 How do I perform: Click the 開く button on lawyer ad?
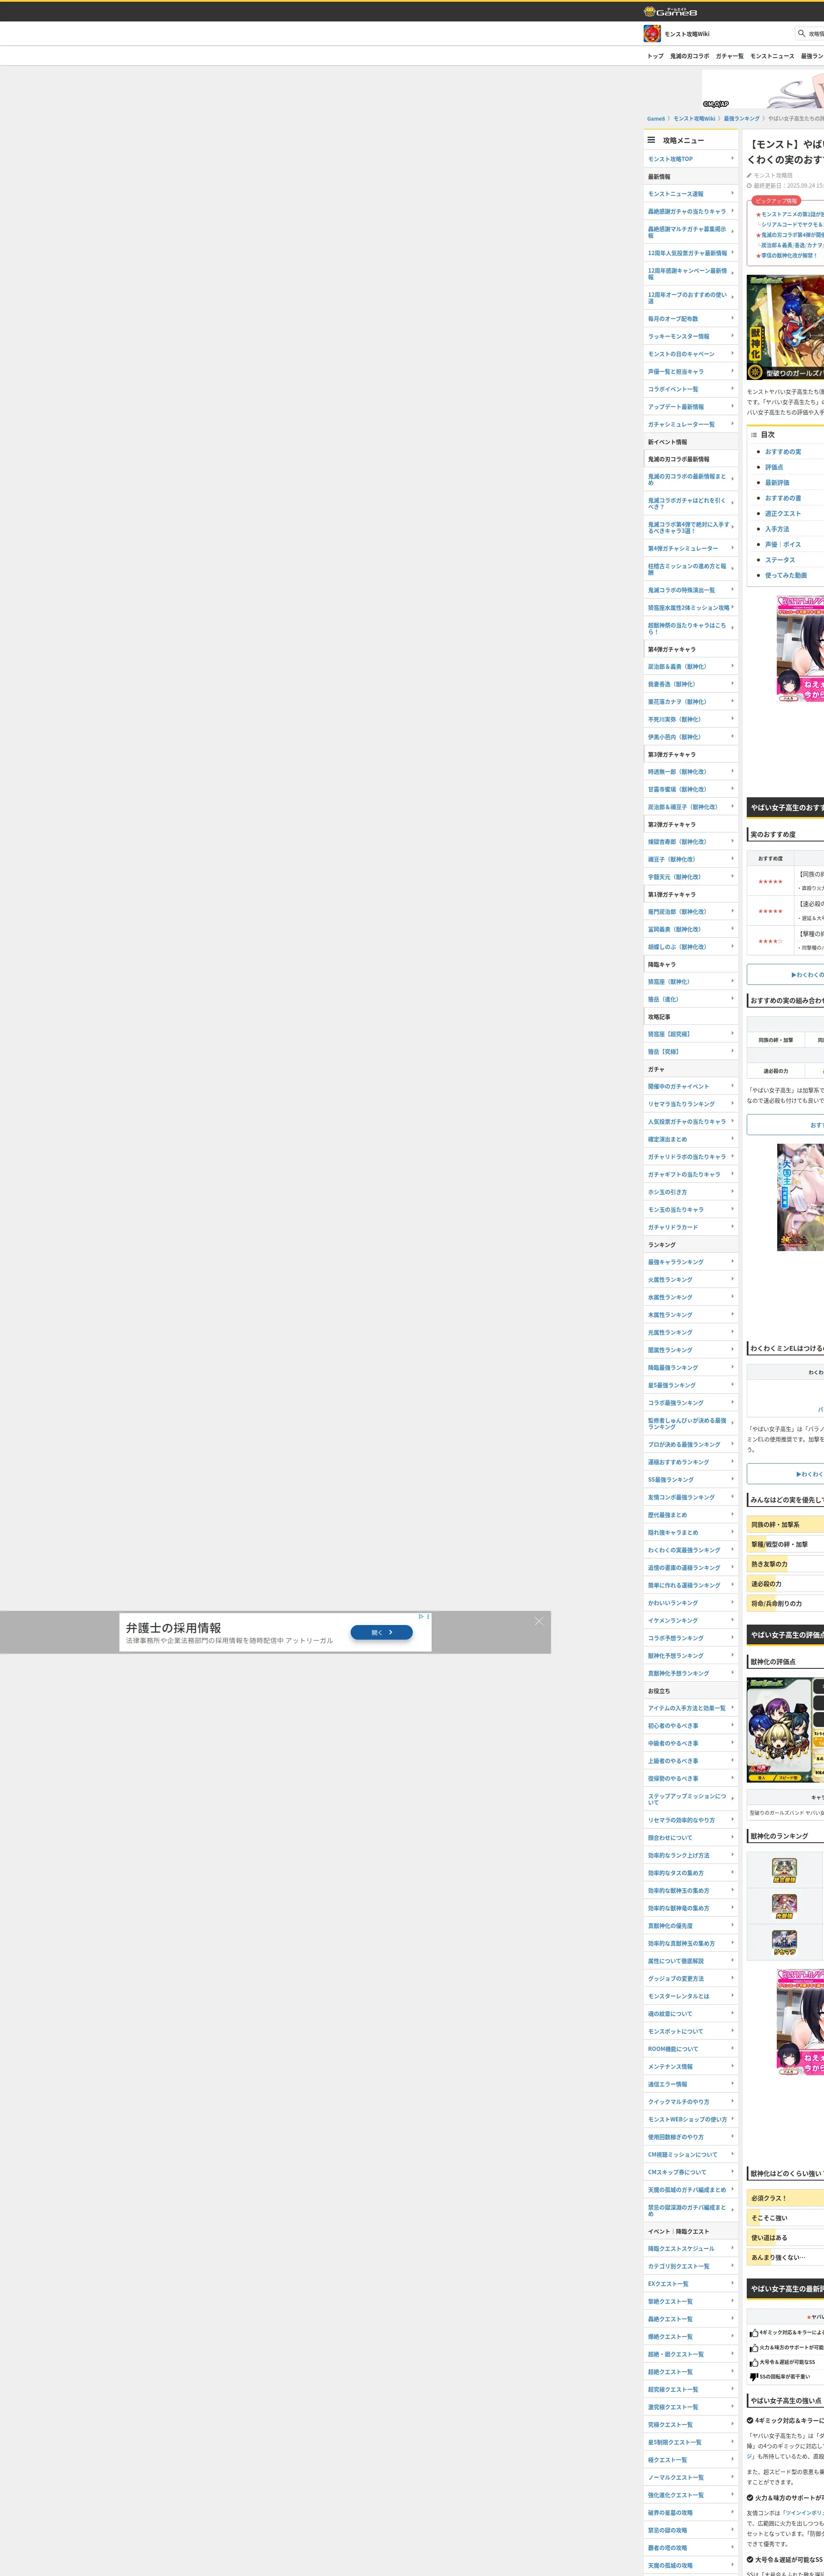pos(381,1632)
